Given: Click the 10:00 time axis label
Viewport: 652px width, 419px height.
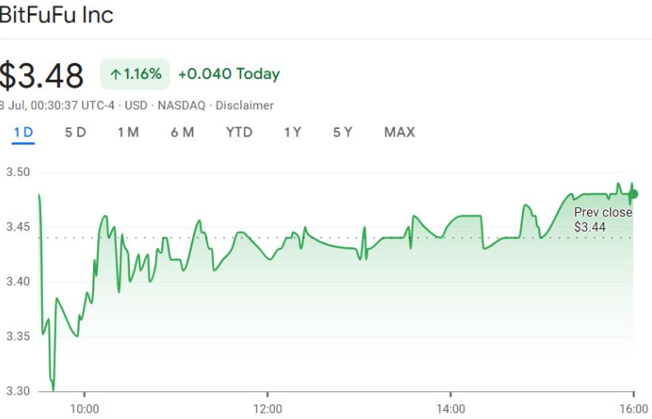Looking at the screenshot, I should click(x=84, y=408).
